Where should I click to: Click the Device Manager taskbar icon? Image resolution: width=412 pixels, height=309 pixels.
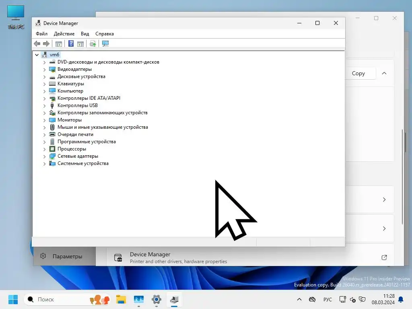coord(174,299)
